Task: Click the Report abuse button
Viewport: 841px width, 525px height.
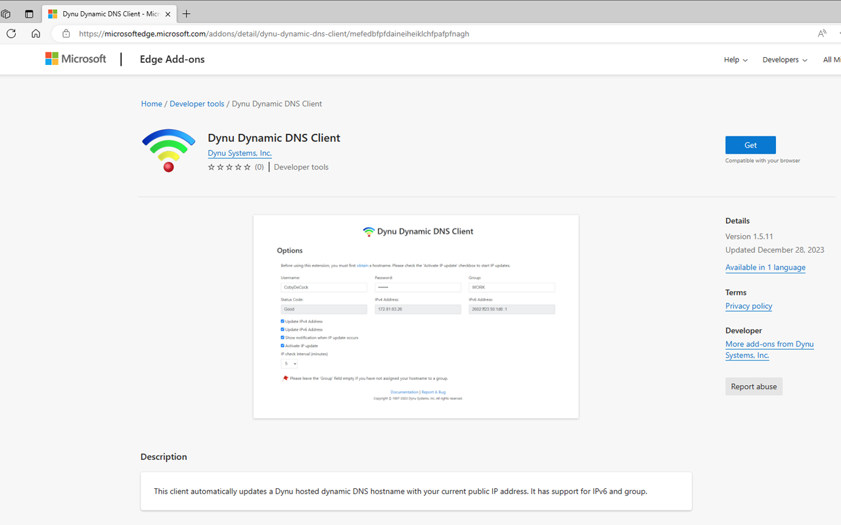Action: [x=754, y=387]
